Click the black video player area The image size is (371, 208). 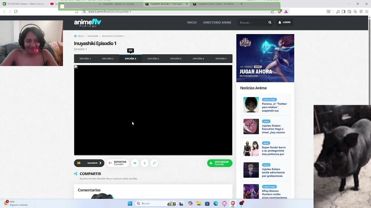click(x=153, y=110)
